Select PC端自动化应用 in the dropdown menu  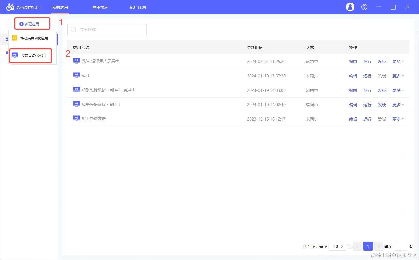(32, 55)
